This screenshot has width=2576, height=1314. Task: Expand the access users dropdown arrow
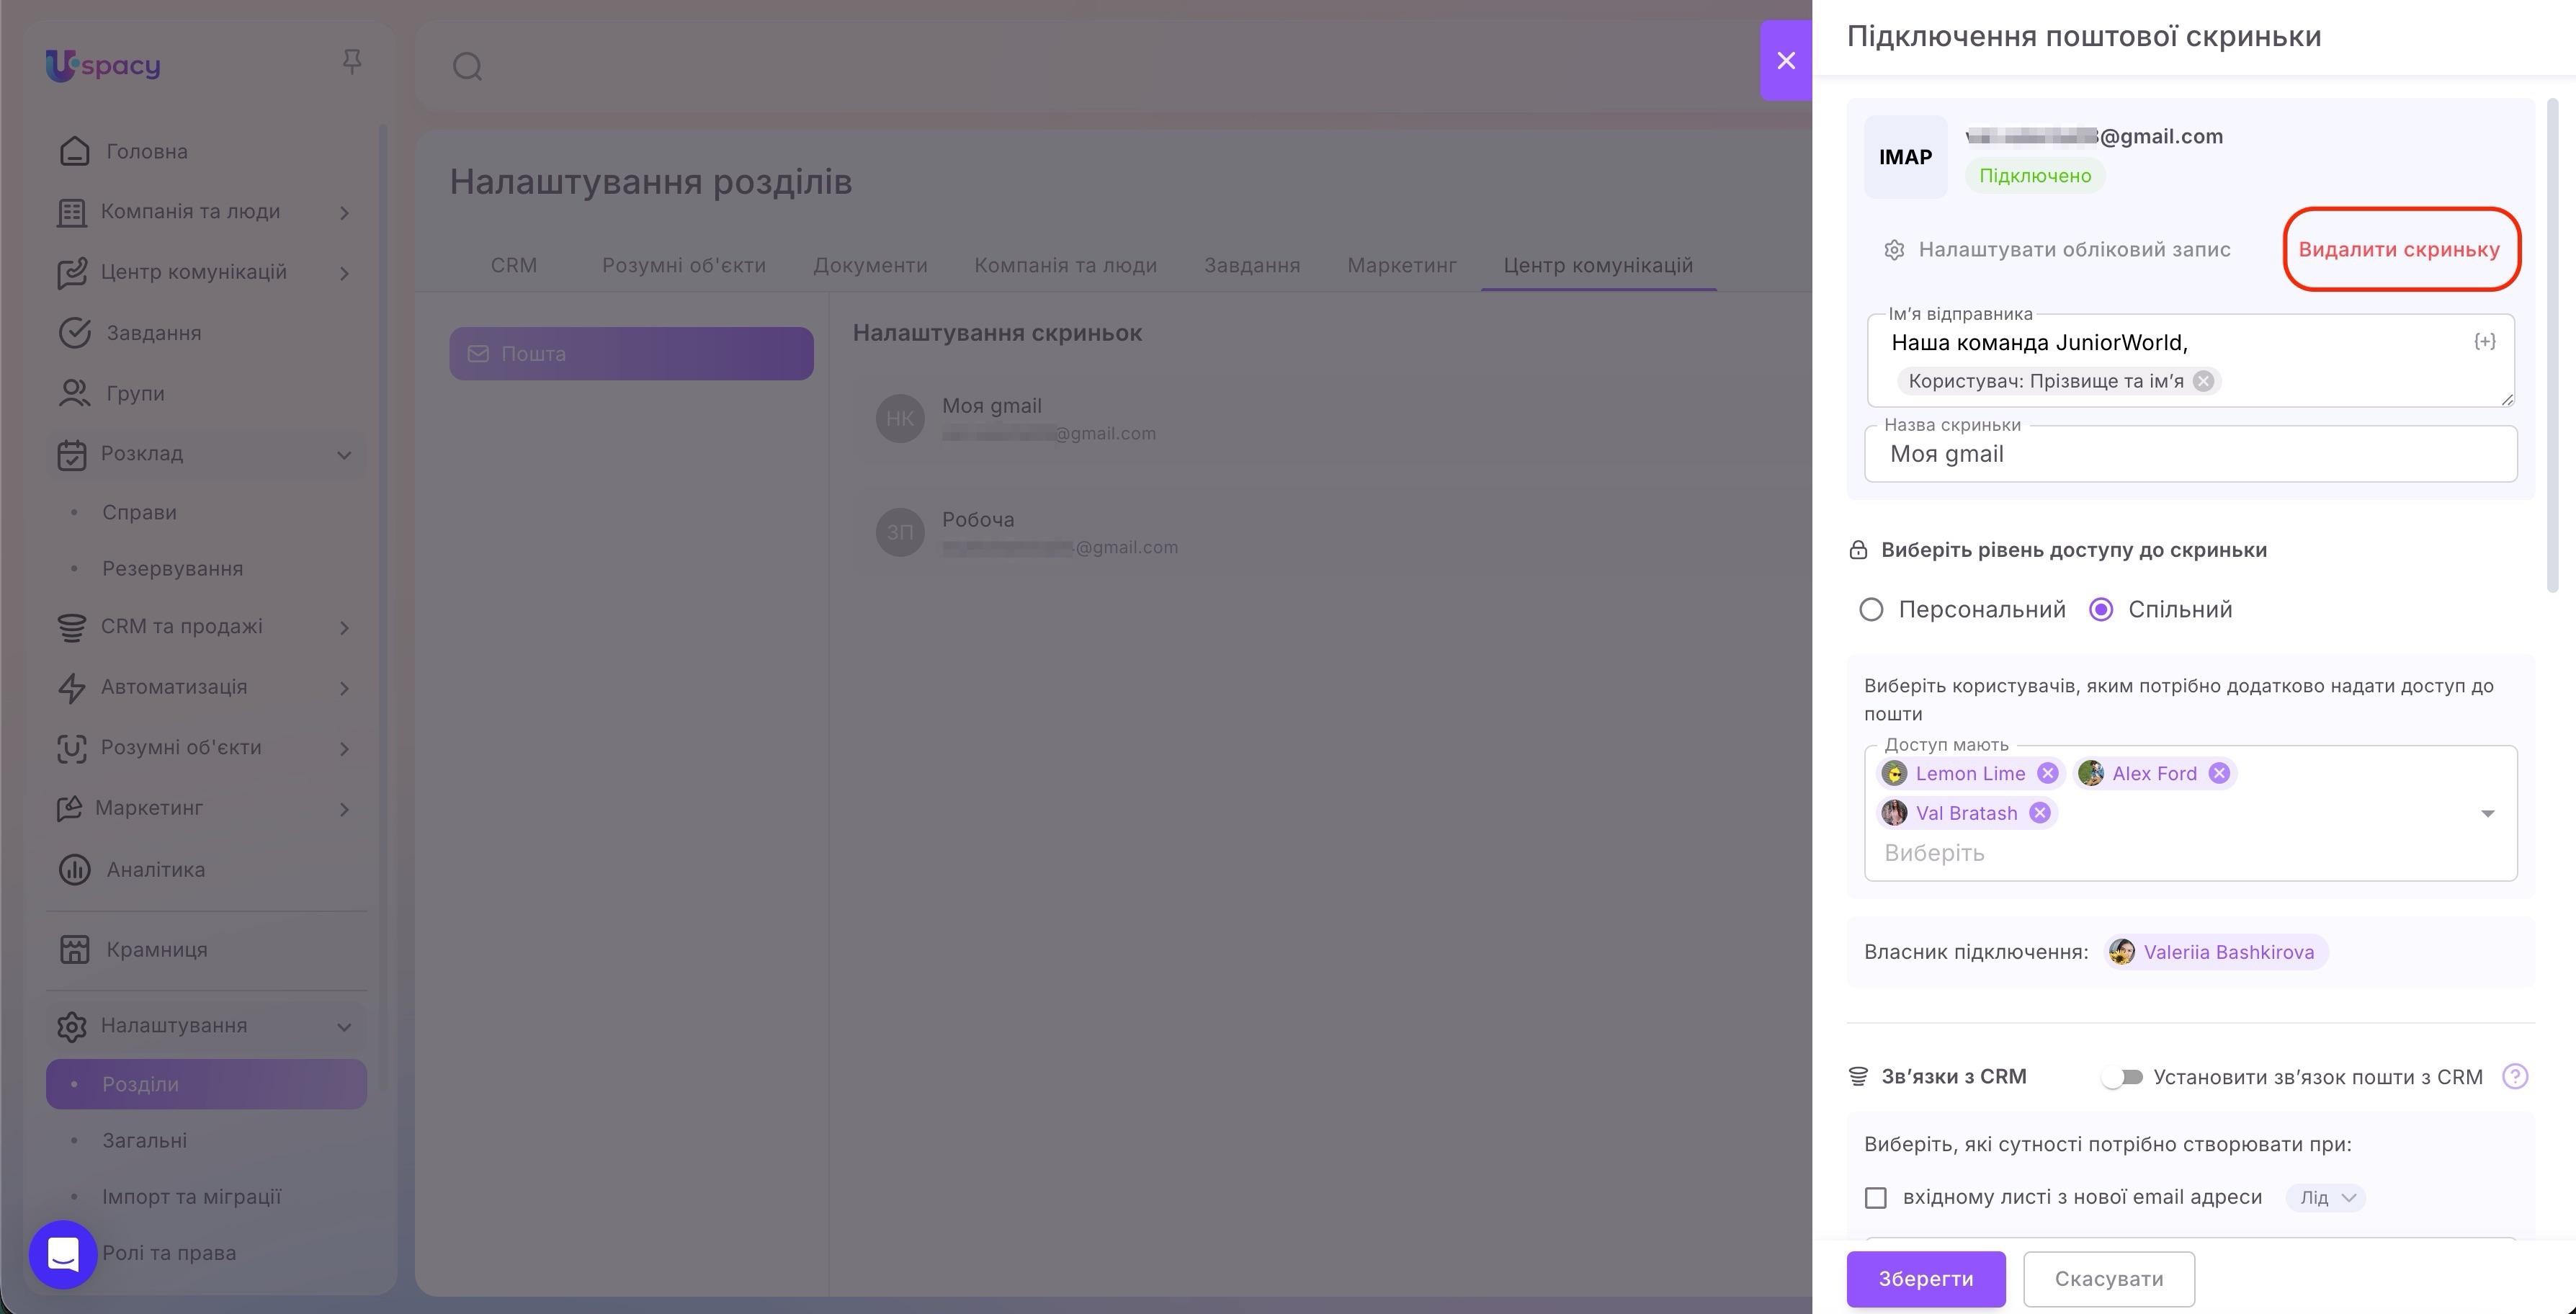click(x=2487, y=813)
